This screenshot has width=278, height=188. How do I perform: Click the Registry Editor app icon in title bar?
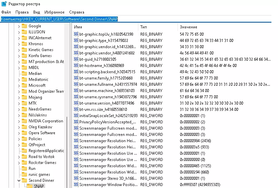coord(4,4)
